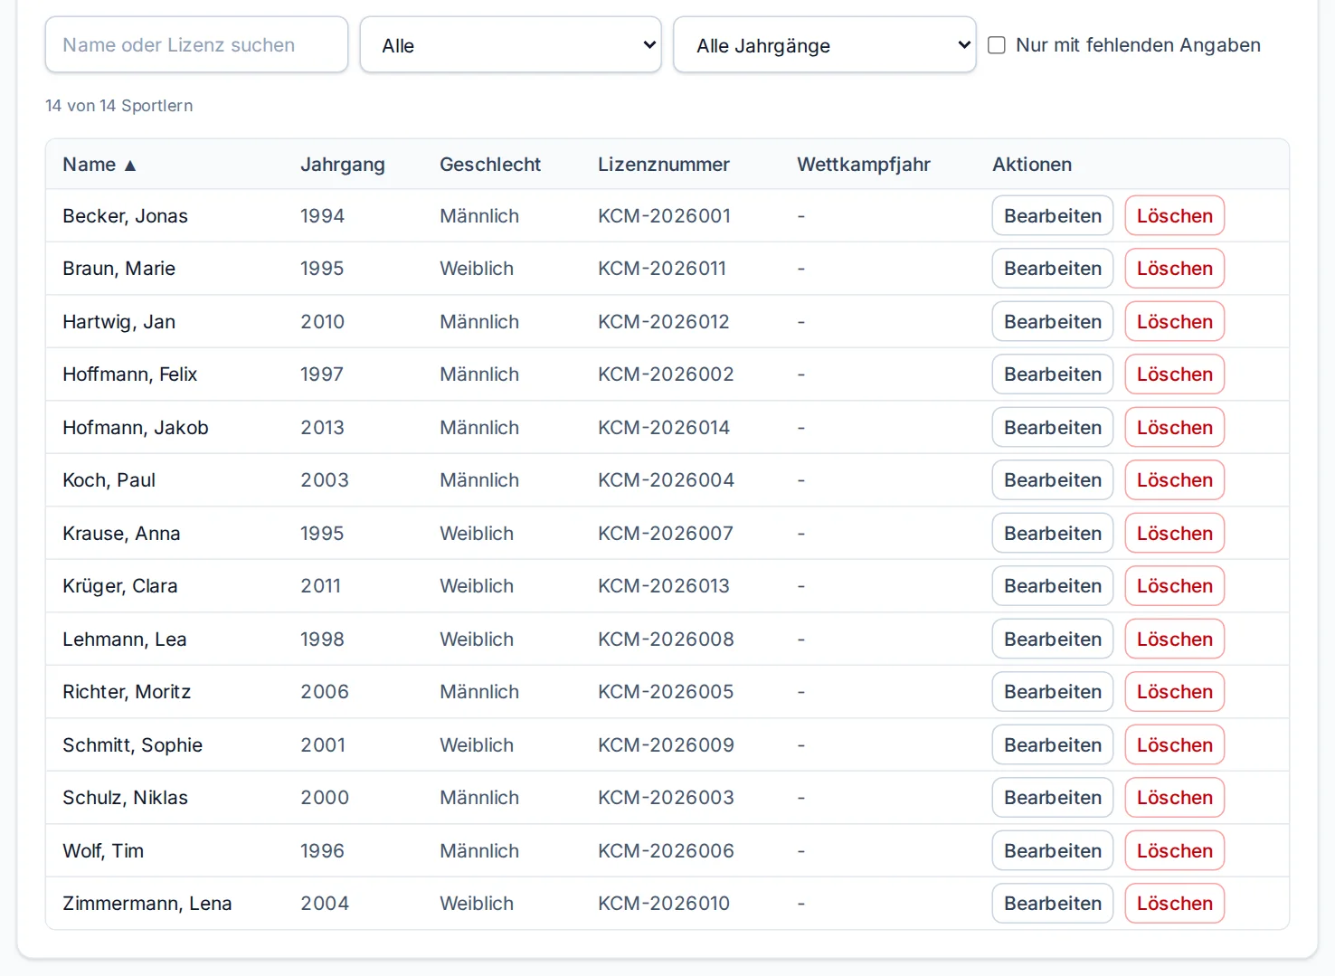The width and height of the screenshot is (1335, 976).
Task: Click the '14 von 14 Sportlern' count text
Action: click(118, 106)
